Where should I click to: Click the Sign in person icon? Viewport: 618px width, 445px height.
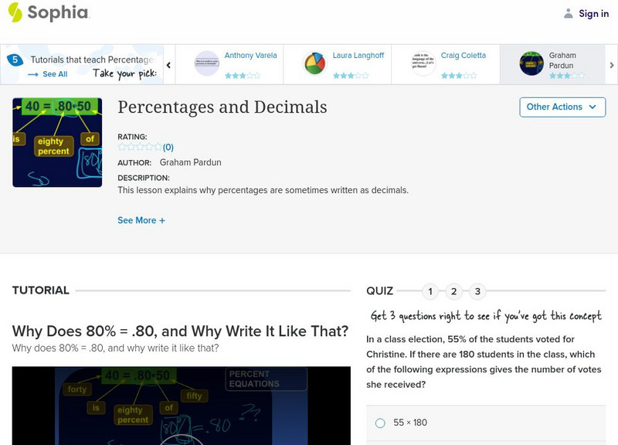click(569, 12)
